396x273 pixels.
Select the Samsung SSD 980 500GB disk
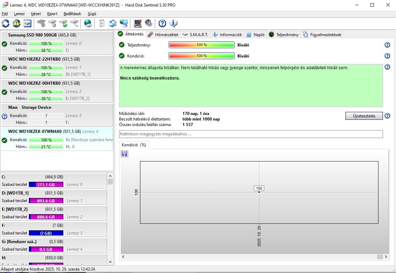[x=57, y=43]
